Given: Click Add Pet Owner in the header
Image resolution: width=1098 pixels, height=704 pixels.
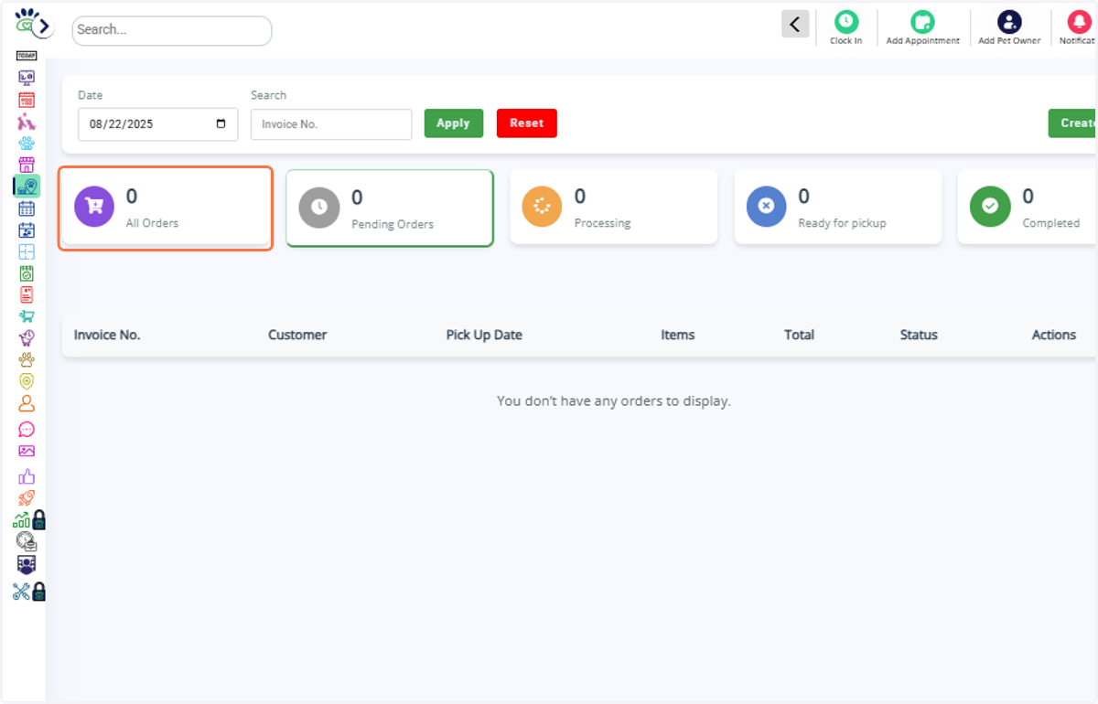Looking at the screenshot, I should [x=1009, y=28].
